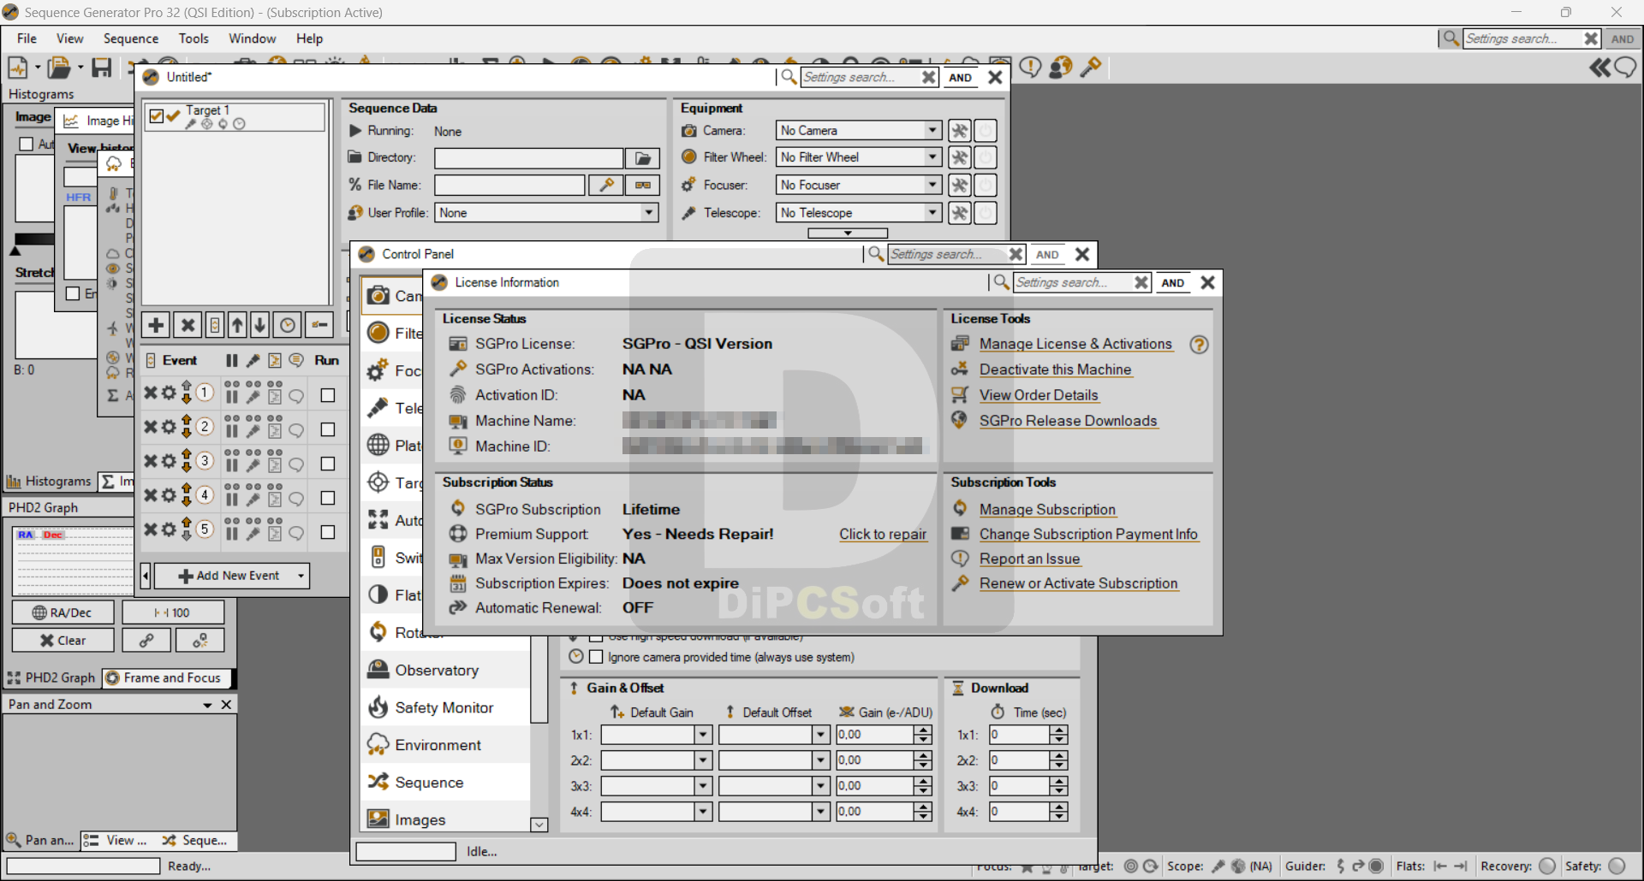Open the Filter Wheel dropdown
1644x881 pixels.
click(932, 158)
